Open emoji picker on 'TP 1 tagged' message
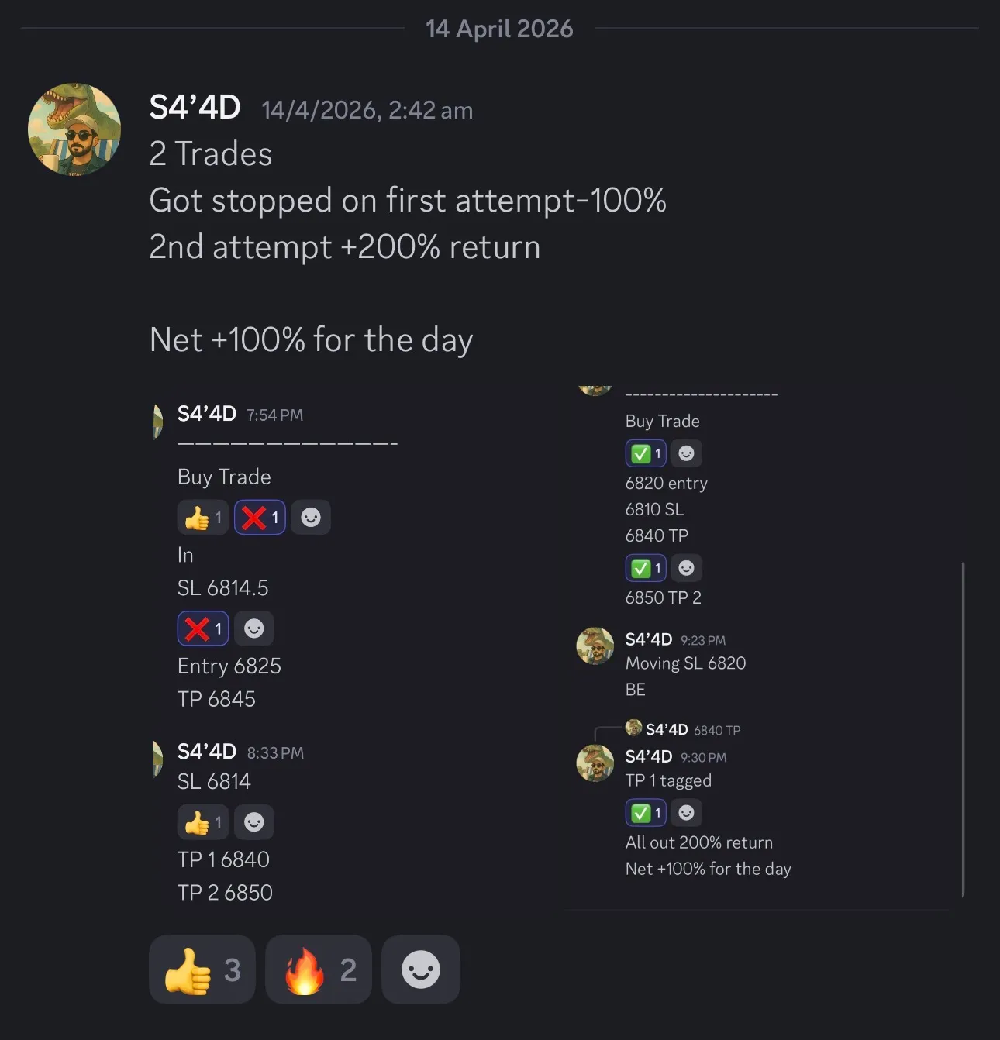Screen dimensions: 1000x1040 click(x=685, y=812)
